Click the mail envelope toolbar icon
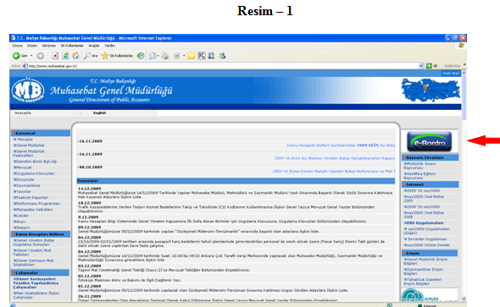This screenshot has width=500, height=307. tap(153, 56)
